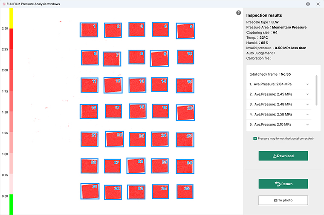Click the FUJIFILM app icon in title bar

click(x=4, y=4)
